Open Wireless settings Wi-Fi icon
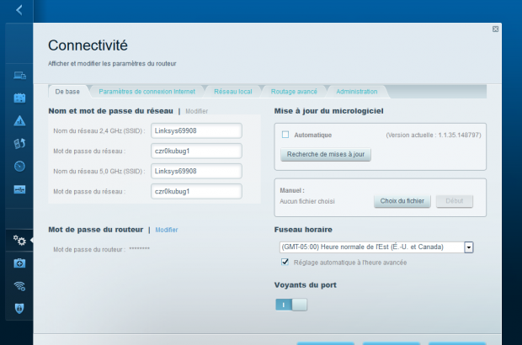The width and height of the screenshot is (522, 345). point(19,286)
